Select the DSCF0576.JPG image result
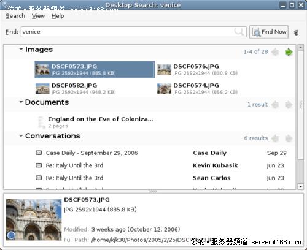Screen dimensions: 307x250 pos(216,70)
